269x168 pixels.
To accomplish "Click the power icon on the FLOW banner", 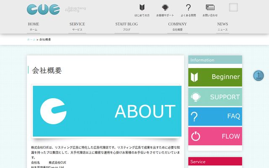I will (x=195, y=136).
